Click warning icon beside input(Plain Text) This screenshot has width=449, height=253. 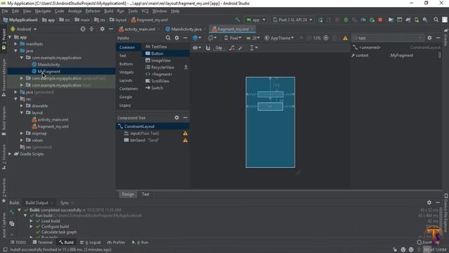point(185,134)
